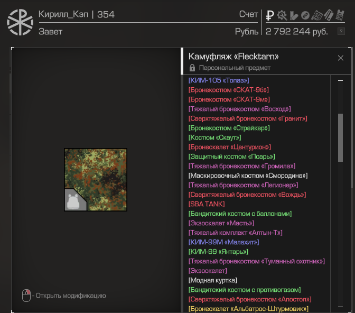This screenshot has height=313, width=355.
Task: Select the SBA TANK list entry
Action: click(x=207, y=204)
